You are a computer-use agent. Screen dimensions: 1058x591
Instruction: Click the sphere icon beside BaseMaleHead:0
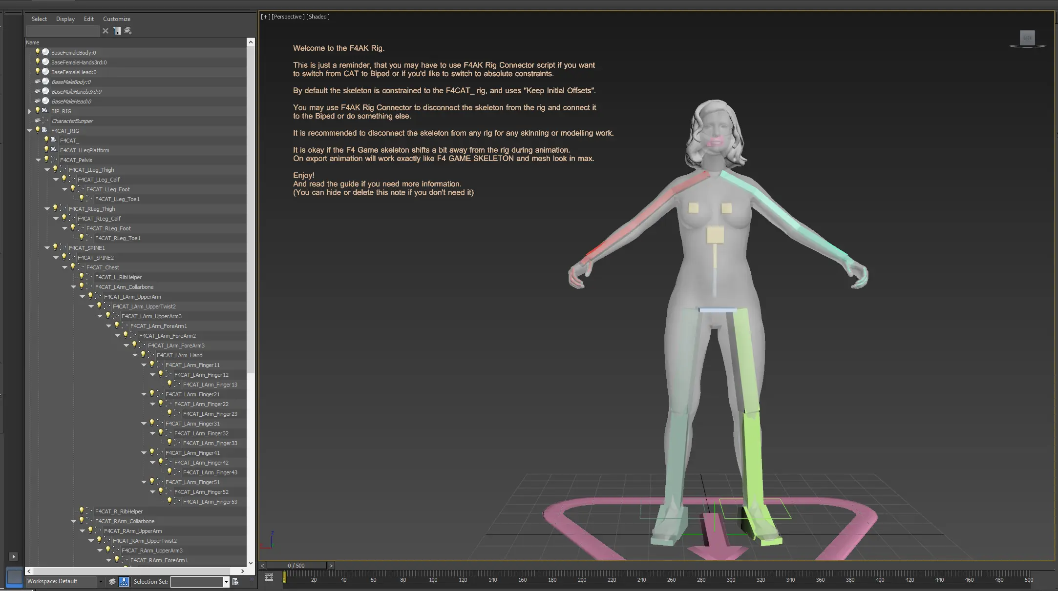[45, 101]
